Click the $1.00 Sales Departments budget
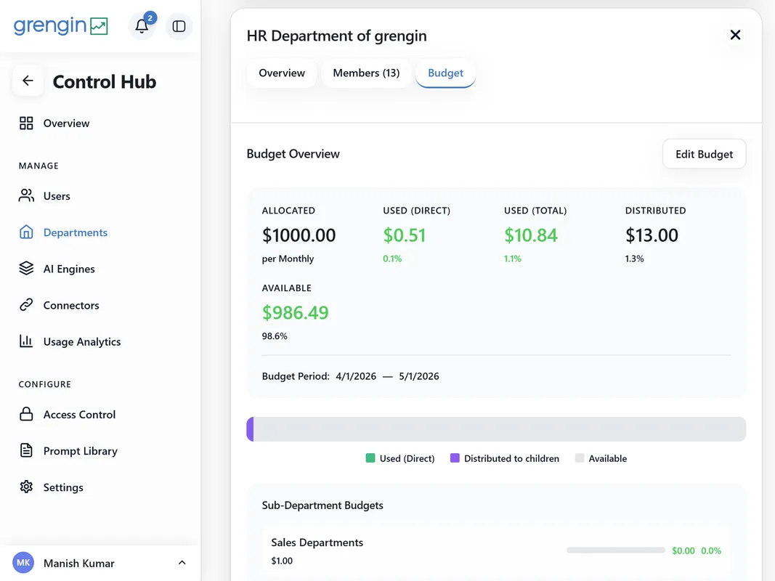Screen dimensions: 775x581 click(x=282, y=561)
